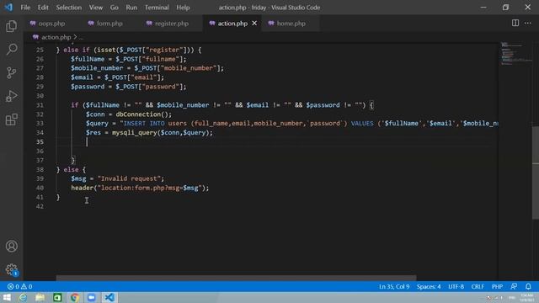Open File Explorer from taskbar
The width and height of the screenshot is (539, 303).
coord(40,297)
